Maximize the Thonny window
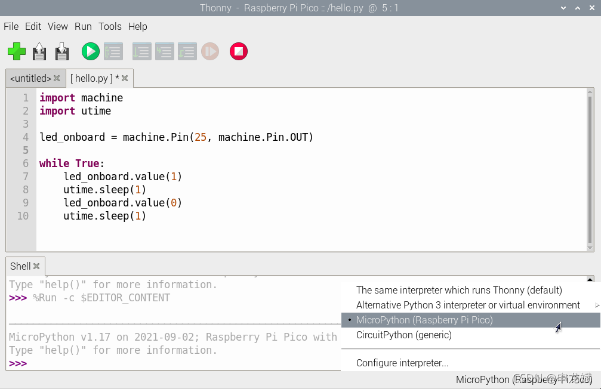Image resolution: width=601 pixels, height=389 pixels. coord(578,8)
